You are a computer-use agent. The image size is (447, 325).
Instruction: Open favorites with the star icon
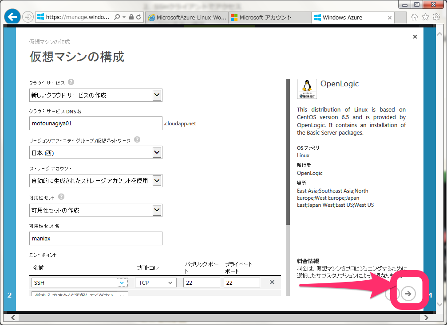[x=425, y=17]
